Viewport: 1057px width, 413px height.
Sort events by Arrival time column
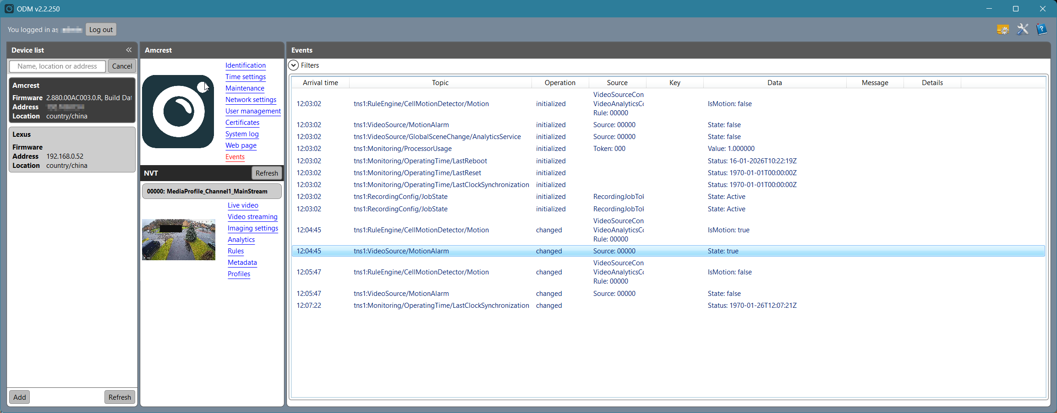pyautogui.click(x=320, y=83)
